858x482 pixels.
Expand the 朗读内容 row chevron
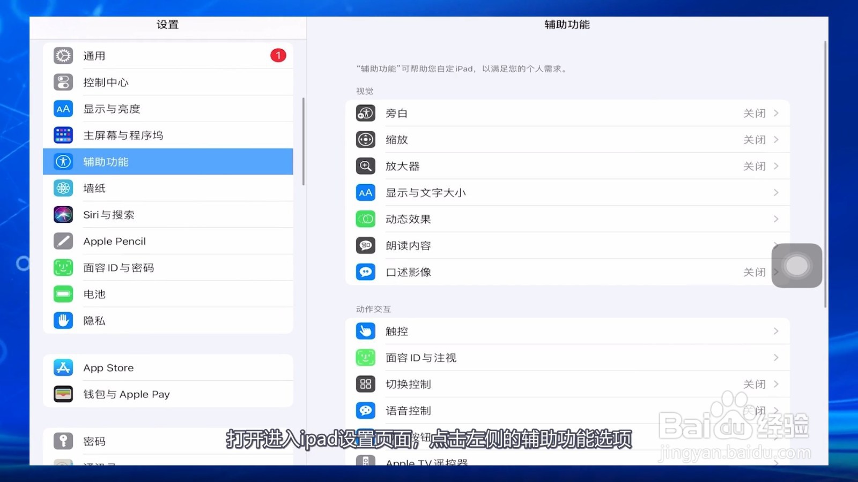[x=777, y=245]
